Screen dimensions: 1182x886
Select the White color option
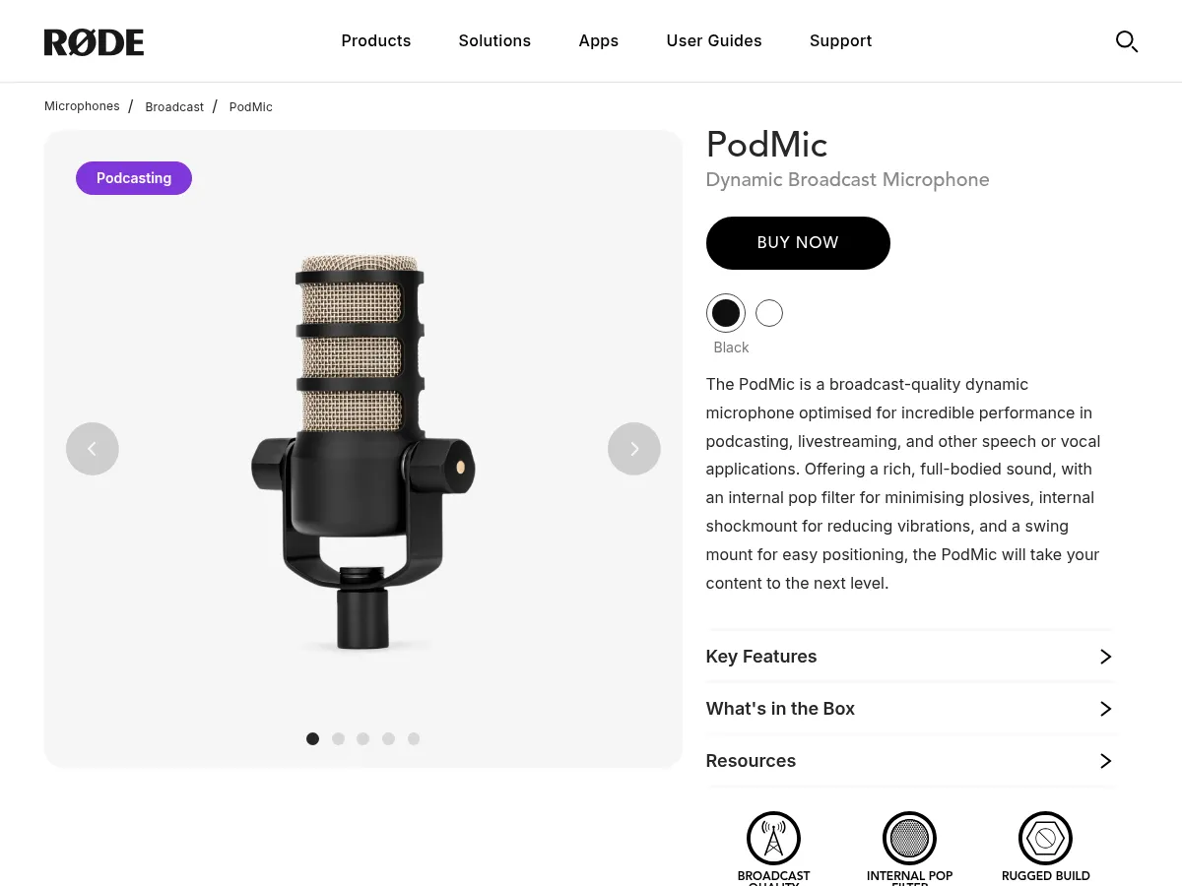click(768, 312)
